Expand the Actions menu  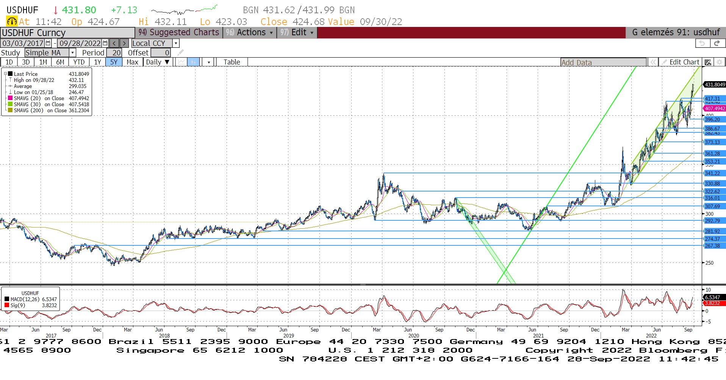coord(249,33)
